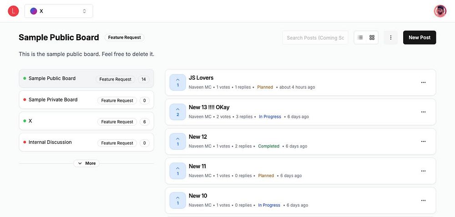
Task: Open three-dot menu for JS Lovers post
Action: 423,82
